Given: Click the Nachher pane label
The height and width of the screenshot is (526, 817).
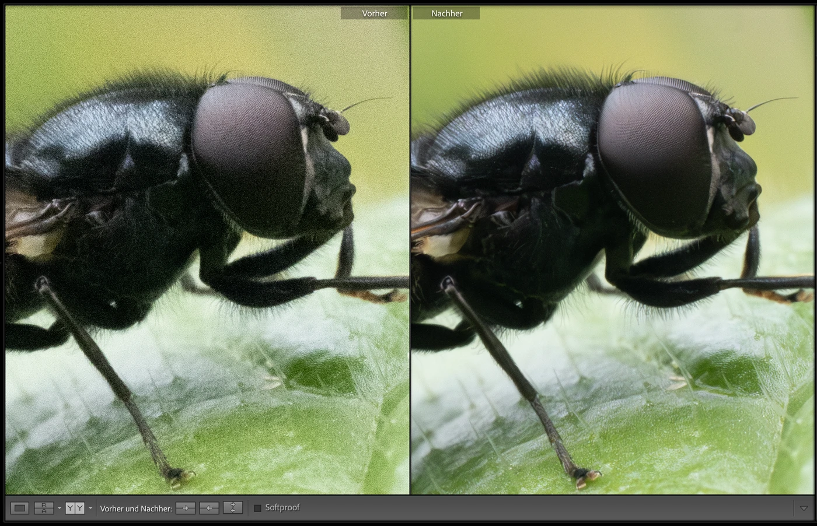Looking at the screenshot, I should coord(446,13).
